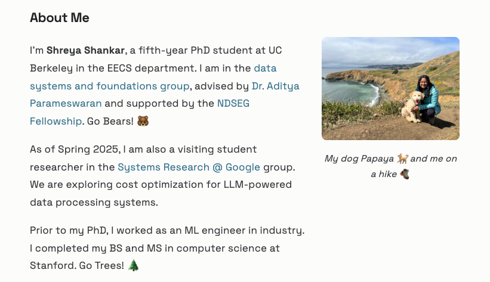490x282 pixels.
Task: Select the About Me heading
Action: coord(60,17)
